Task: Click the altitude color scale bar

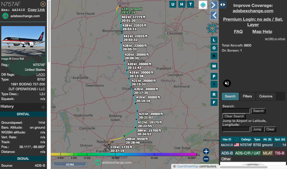Action: (x=124, y=154)
